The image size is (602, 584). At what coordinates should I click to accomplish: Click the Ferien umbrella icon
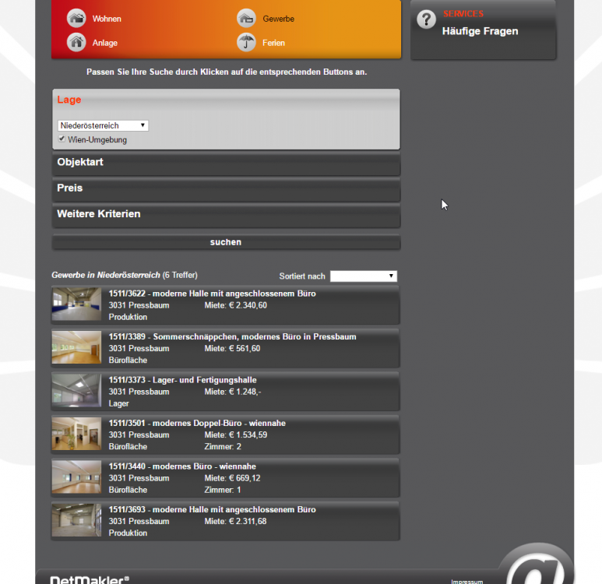[x=246, y=42]
